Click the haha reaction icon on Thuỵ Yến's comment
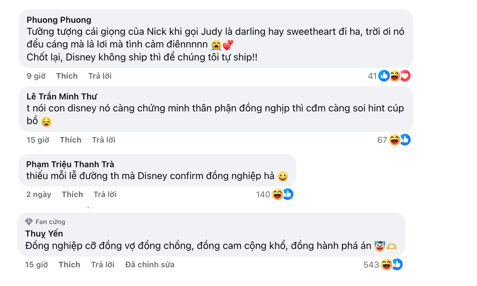The width and height of the screenshot is (477, 286). (x=386, y=265)
